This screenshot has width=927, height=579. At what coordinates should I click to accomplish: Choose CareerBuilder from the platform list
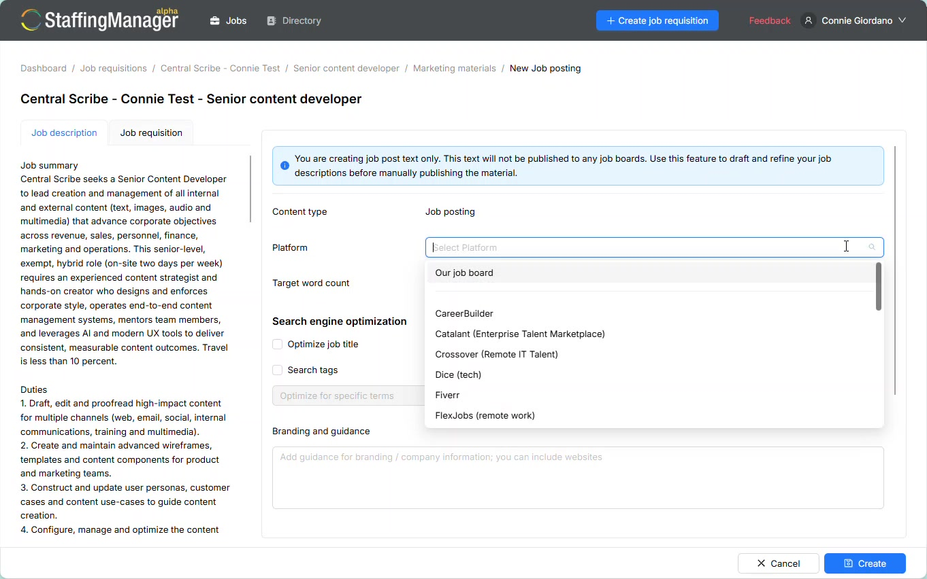pyautogui.click(x=650, y=314)
